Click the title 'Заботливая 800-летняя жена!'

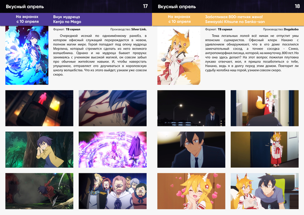[234, 17]
